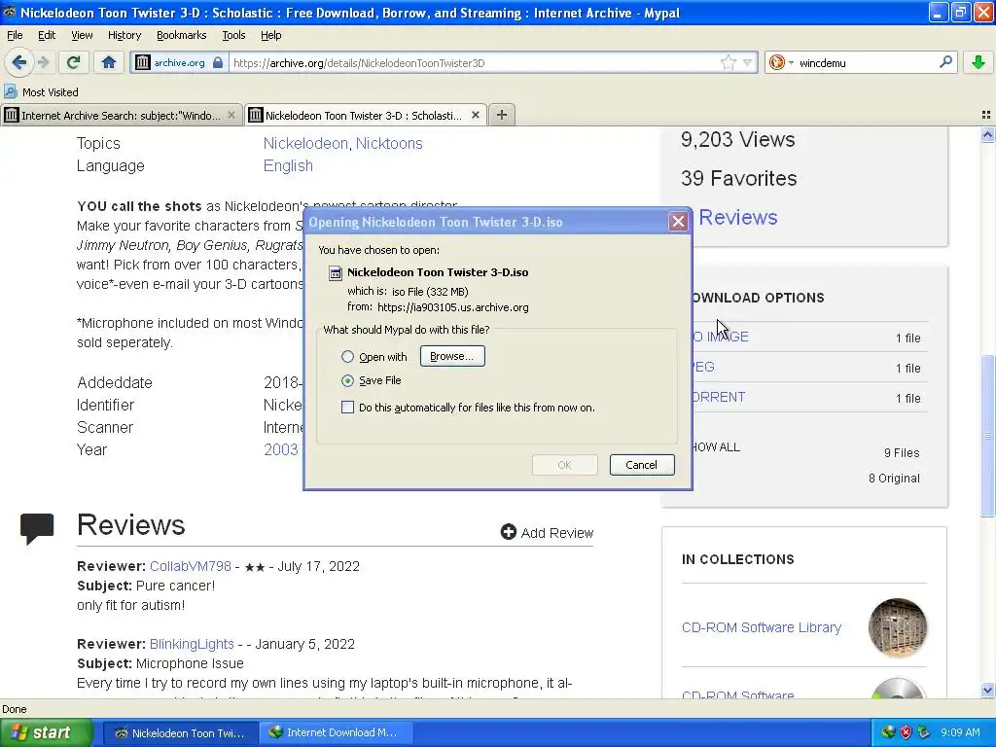Screen dimensions: 996x747
Task: Click the TORRENT download option
Action: click(719, 397)
